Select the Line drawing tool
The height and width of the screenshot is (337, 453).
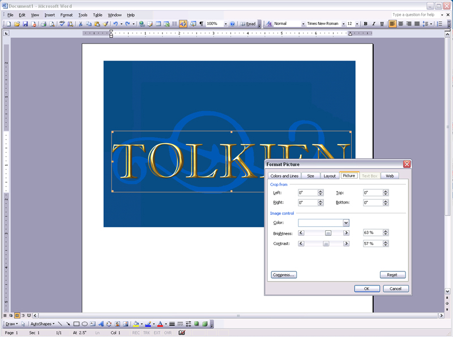click(60, 324)
